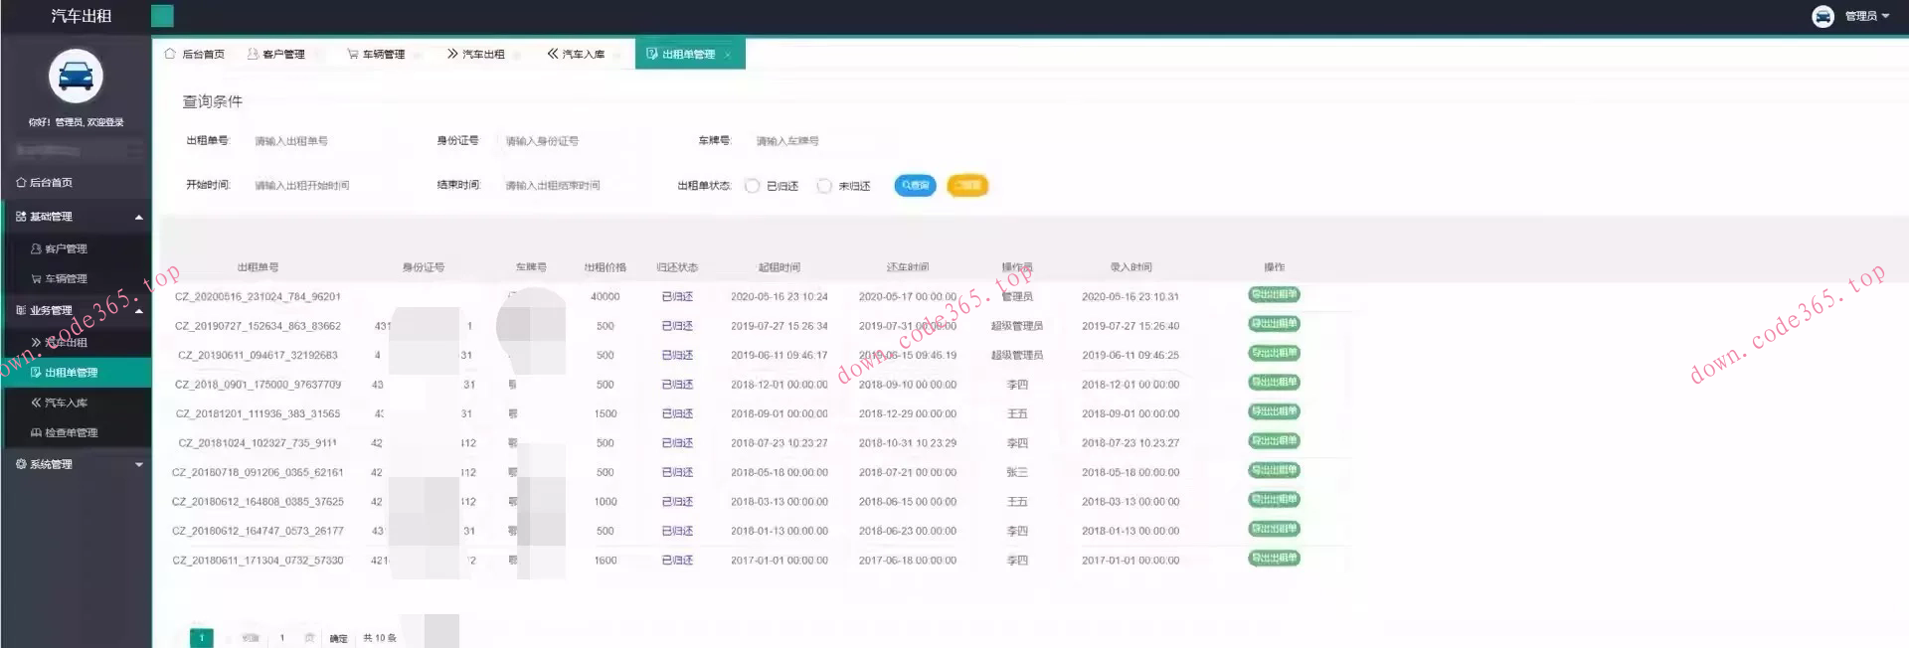Click the 确定 pagination confirm button
This screenshot has height=648, width=1909.
tap(339, 638)
